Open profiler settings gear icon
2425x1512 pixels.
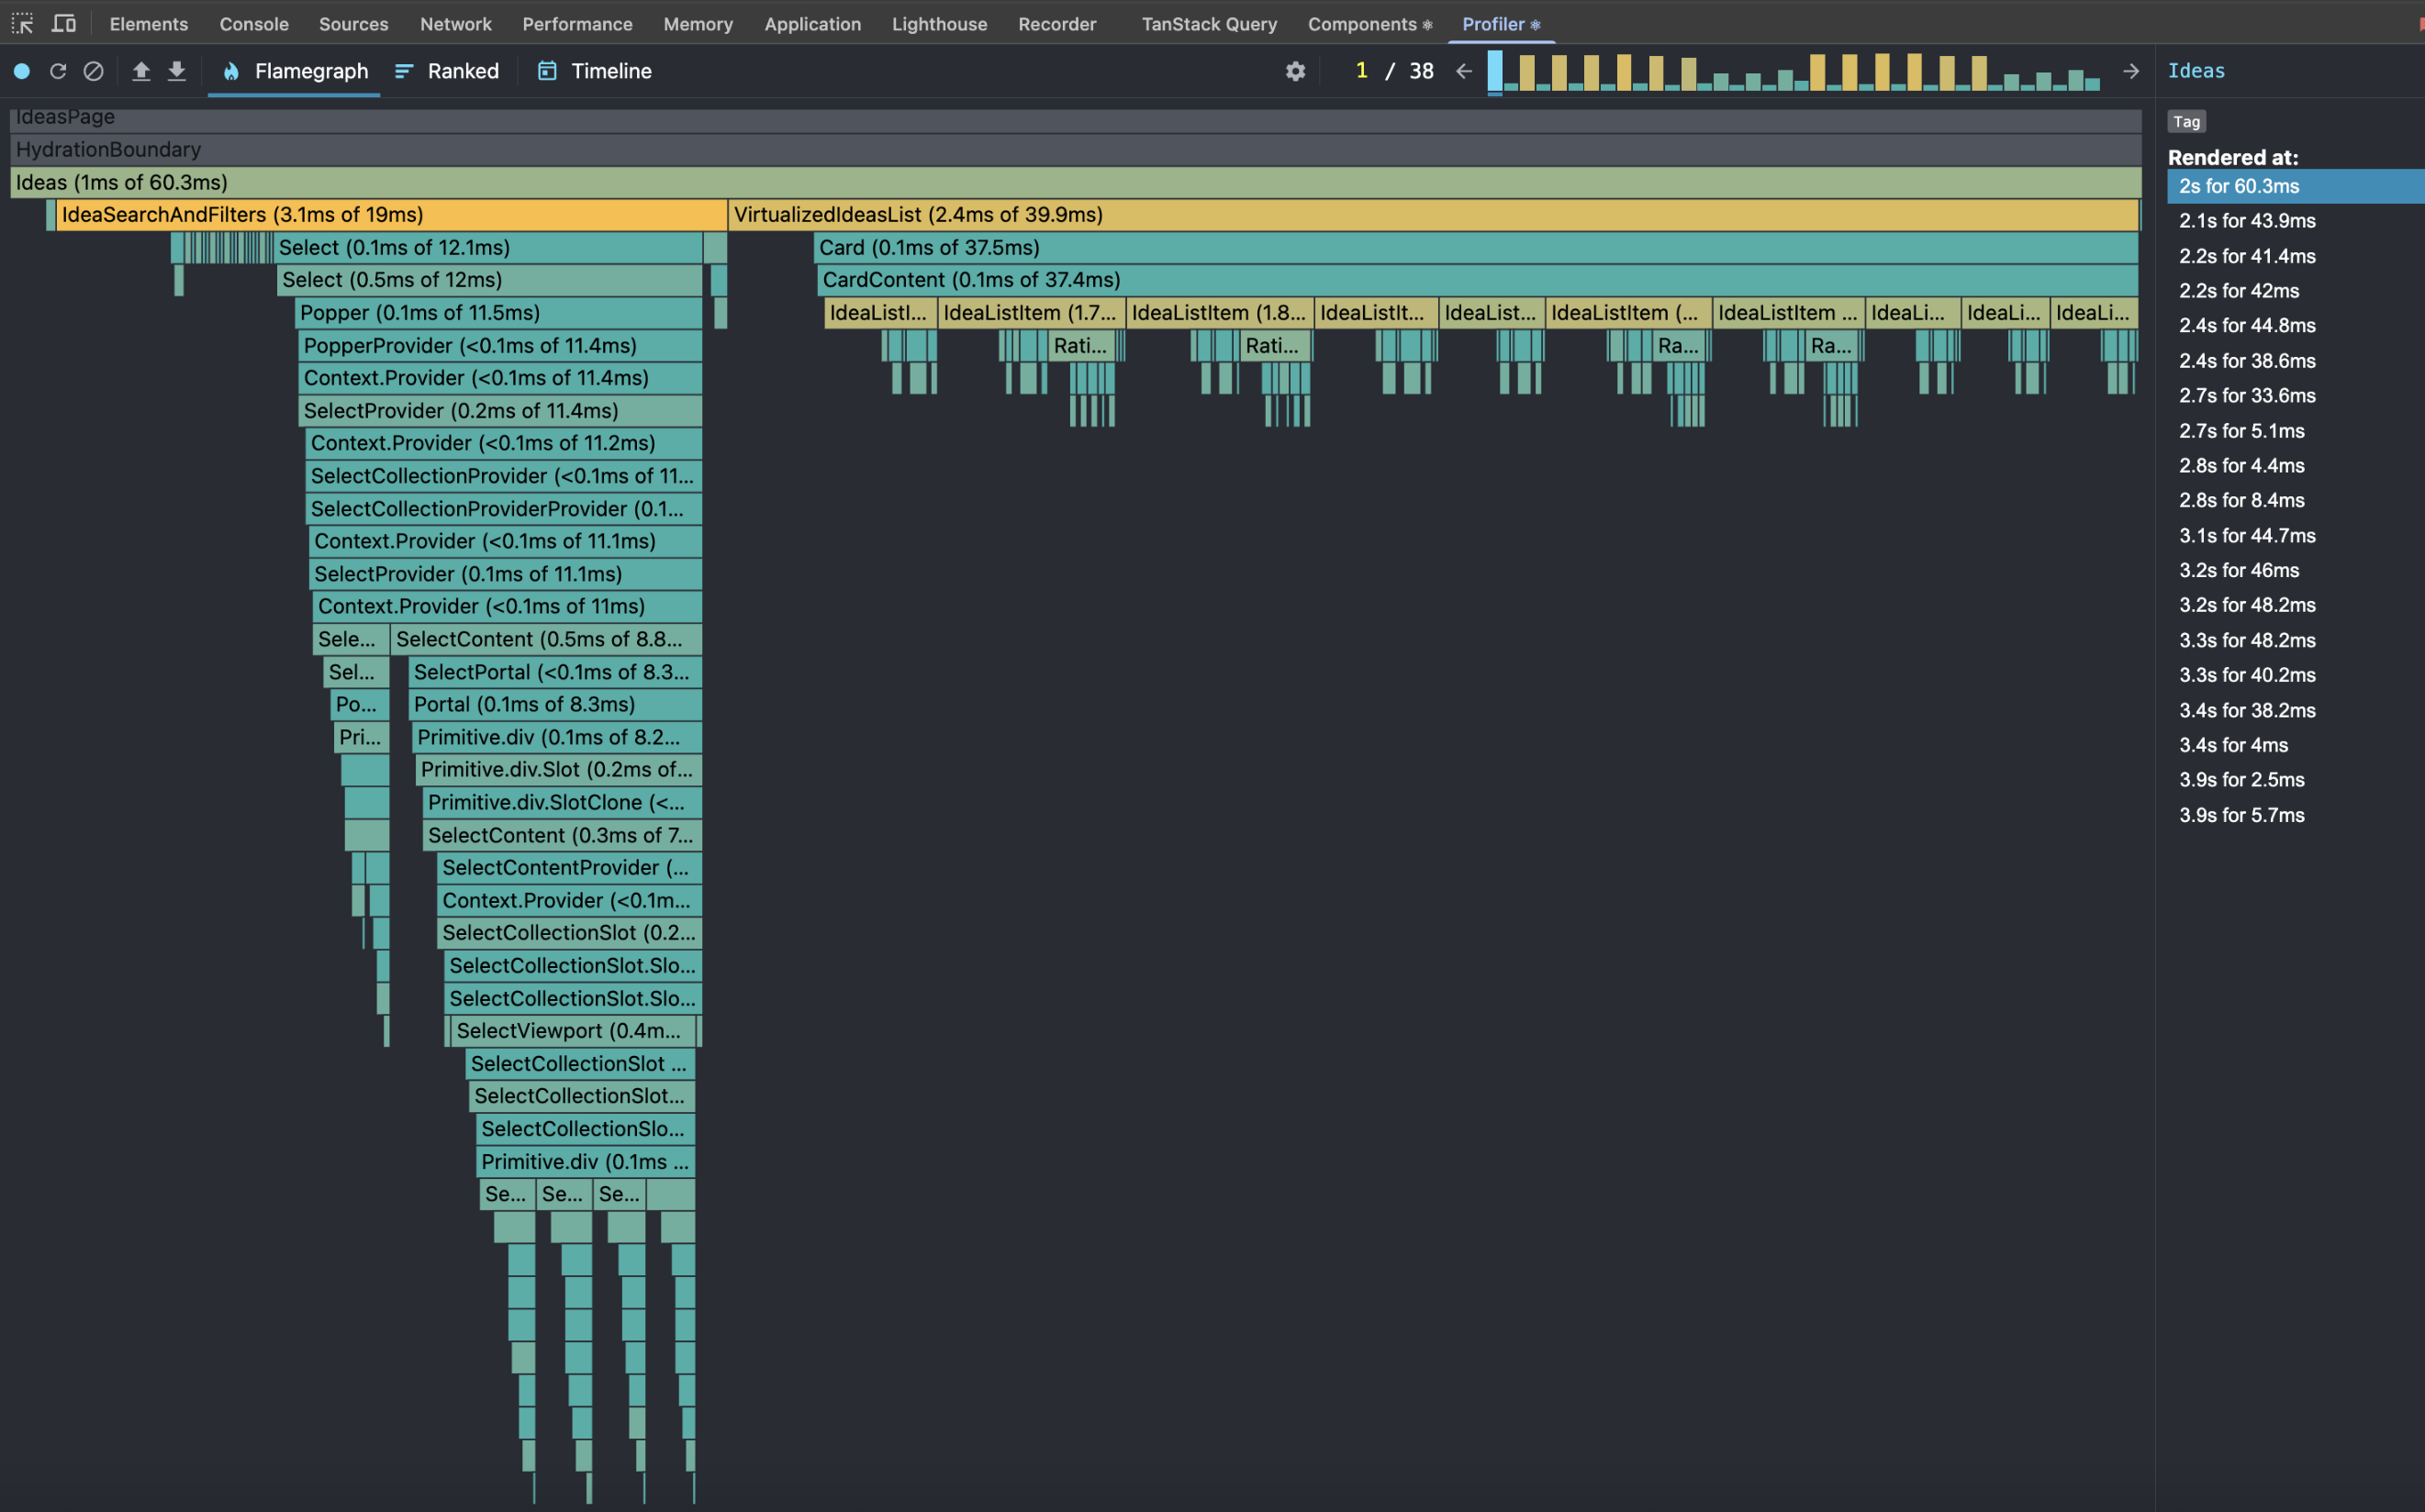[x=1295, y=71]
